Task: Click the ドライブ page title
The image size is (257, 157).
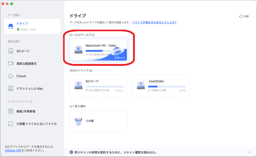Action: click(x=78, y=16)
